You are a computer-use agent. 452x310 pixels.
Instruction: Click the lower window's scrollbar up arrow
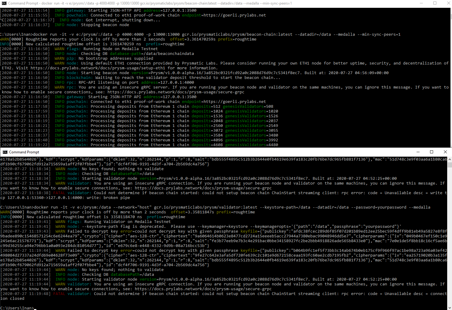click(450, 159)
